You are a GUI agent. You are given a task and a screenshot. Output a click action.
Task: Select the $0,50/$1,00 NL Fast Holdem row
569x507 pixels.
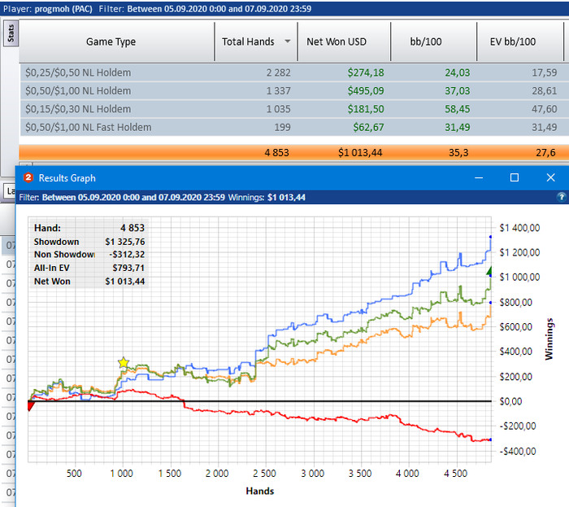[x=294, y=127]
